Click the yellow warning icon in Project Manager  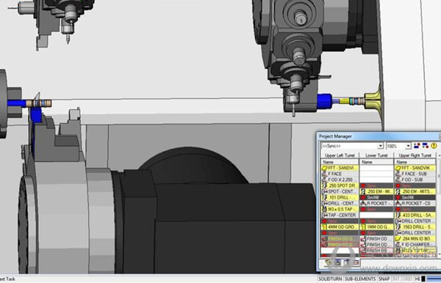pyautogui.click(x=434, y=146)
